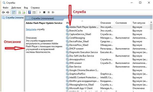
Task: Click gear icon beside Disc Soft Lite Bus Service
Action: pyautogui.click(x=67, y=56)
